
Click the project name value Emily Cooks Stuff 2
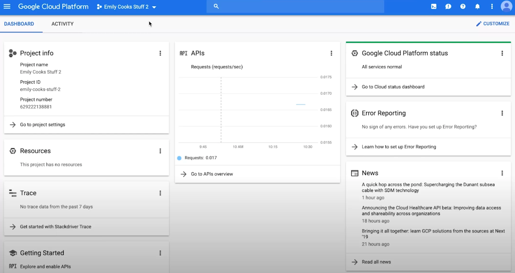[41, 72]
